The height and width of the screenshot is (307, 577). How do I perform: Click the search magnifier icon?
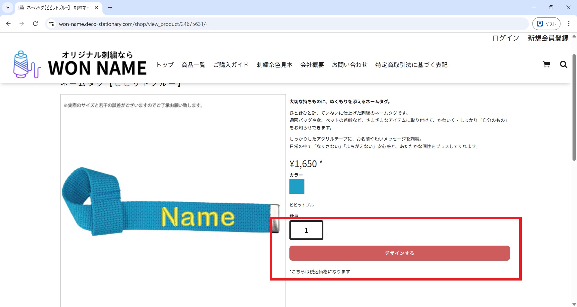pyautogui.click(x=563, y=64)
